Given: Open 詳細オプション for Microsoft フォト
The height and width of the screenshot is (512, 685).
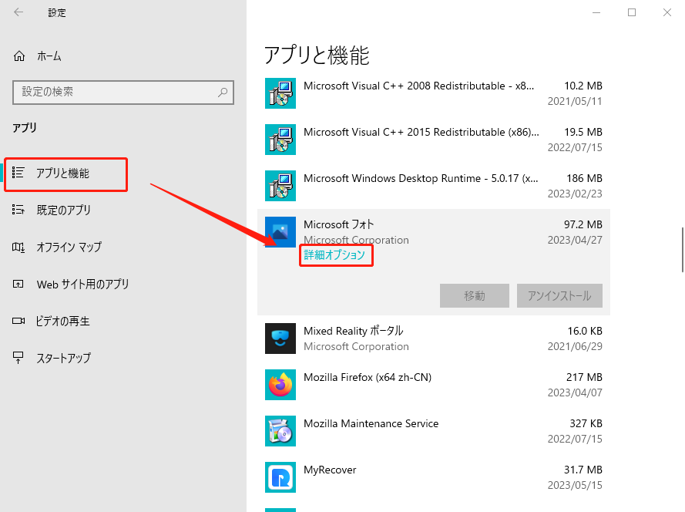Looking at the screenshot, I should pyautogui.click(x=334, y=255).
